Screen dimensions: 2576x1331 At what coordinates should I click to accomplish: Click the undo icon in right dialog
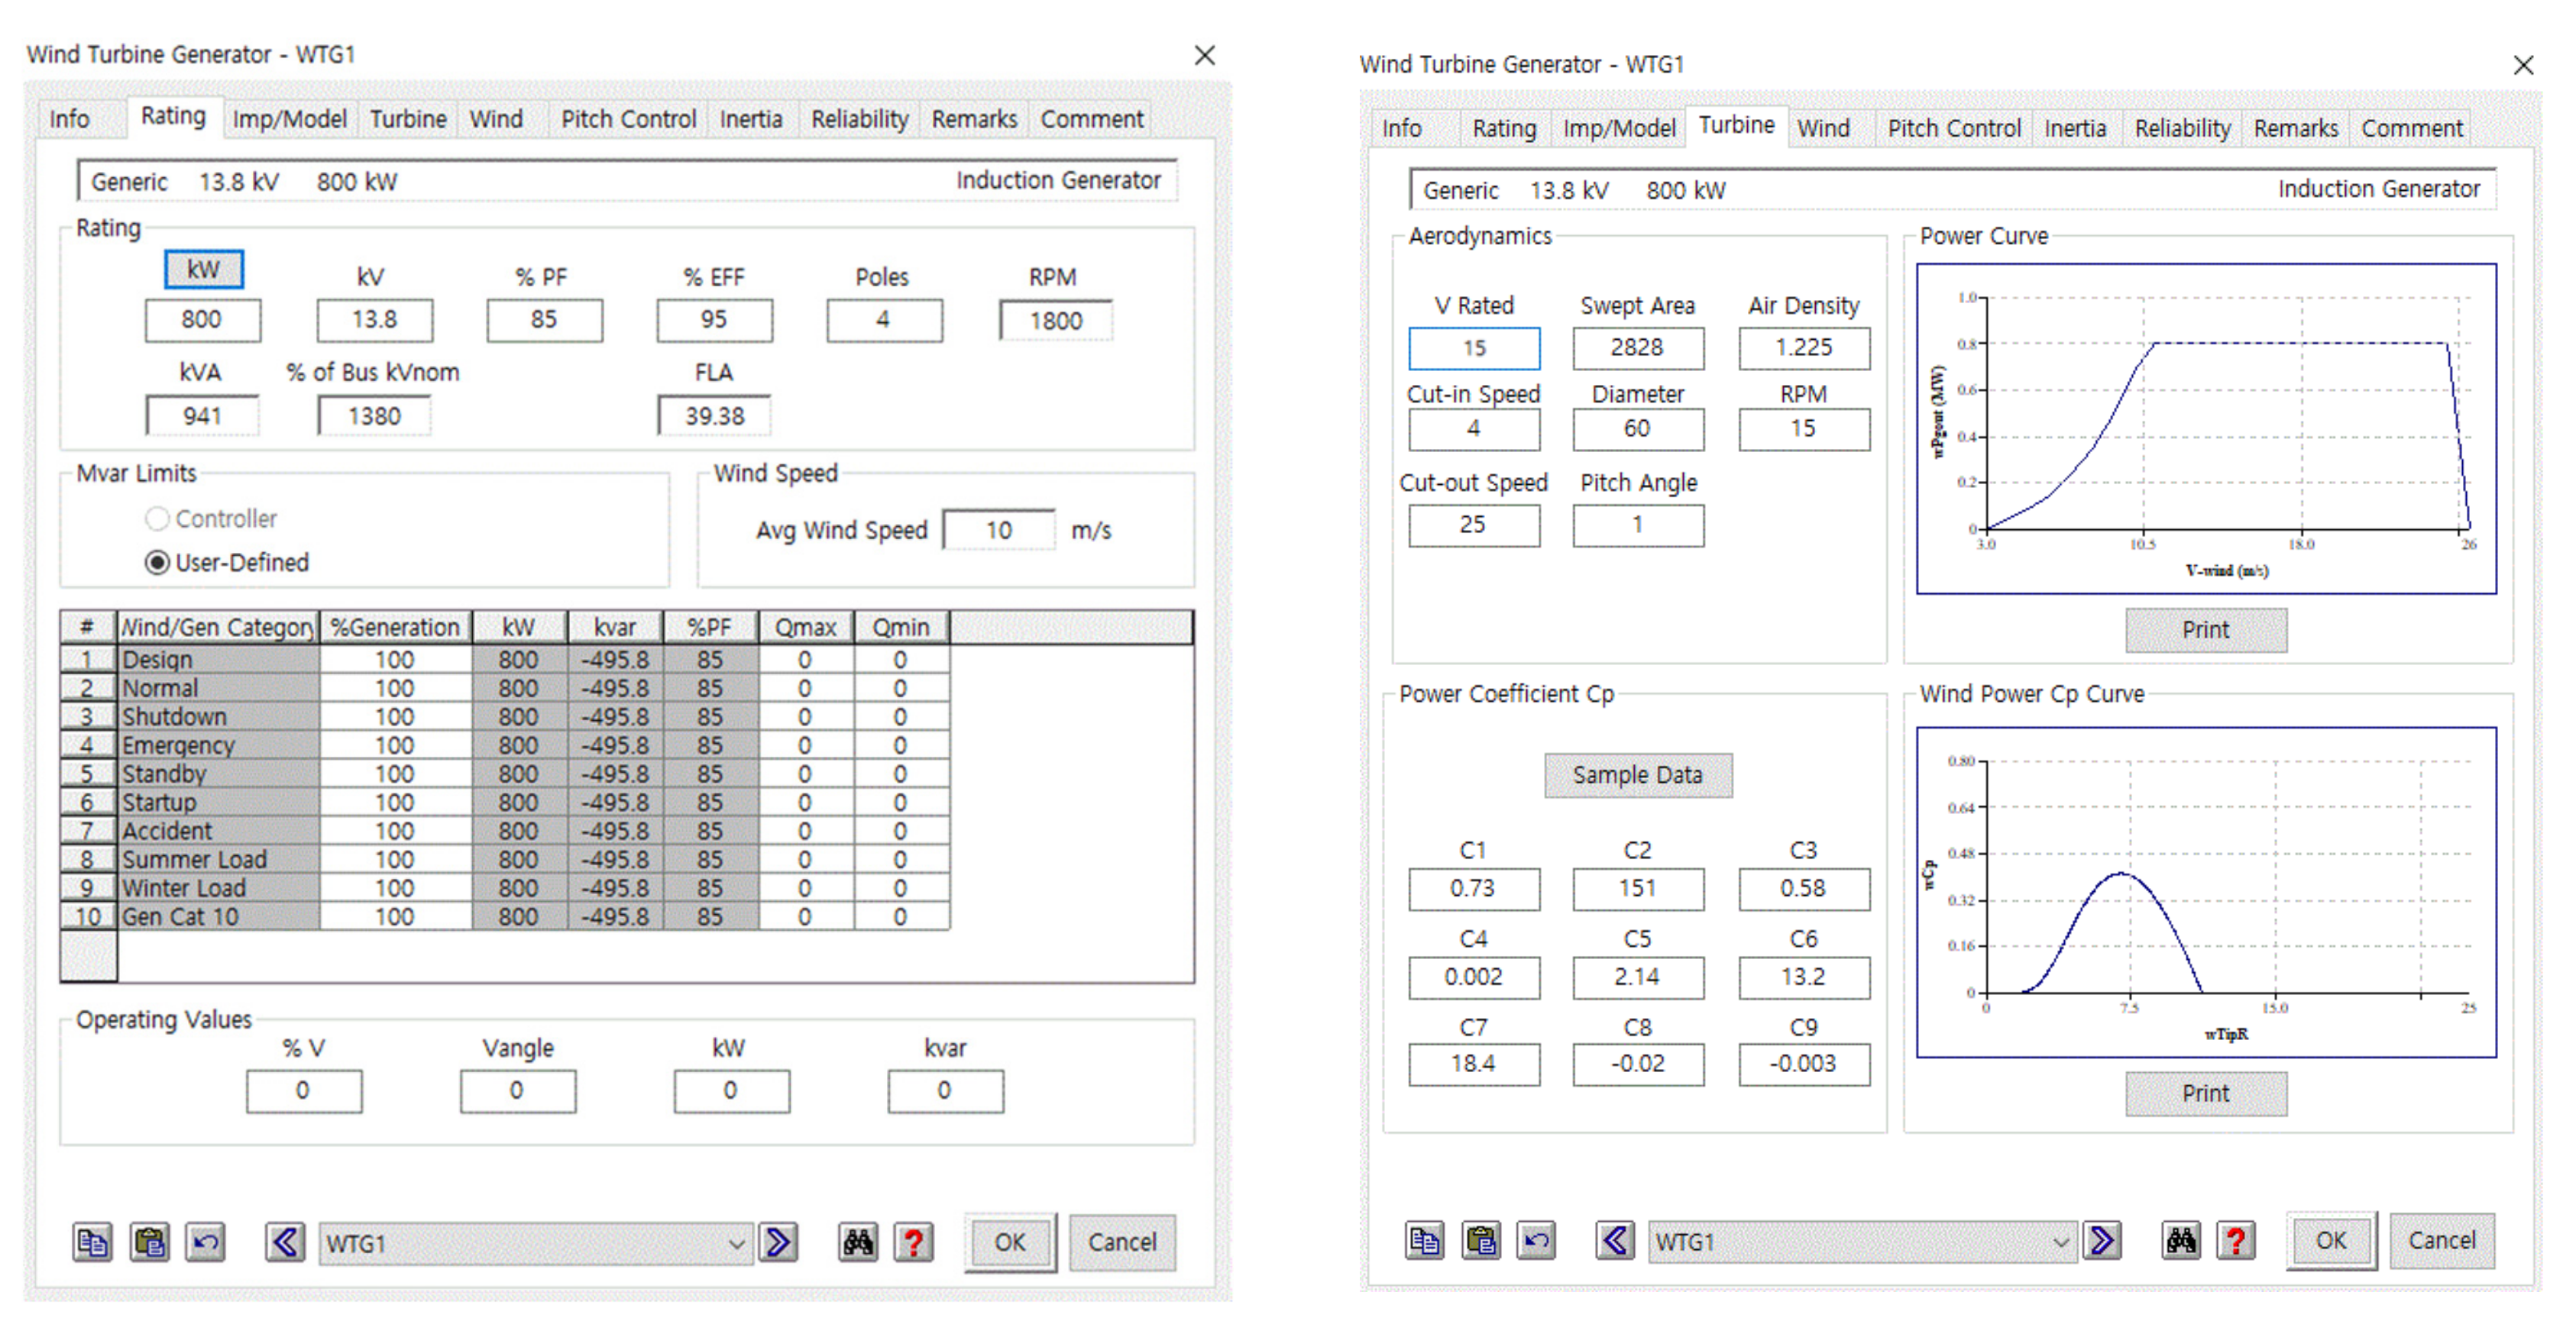pyautogui.click(x=1537, y=1240)
